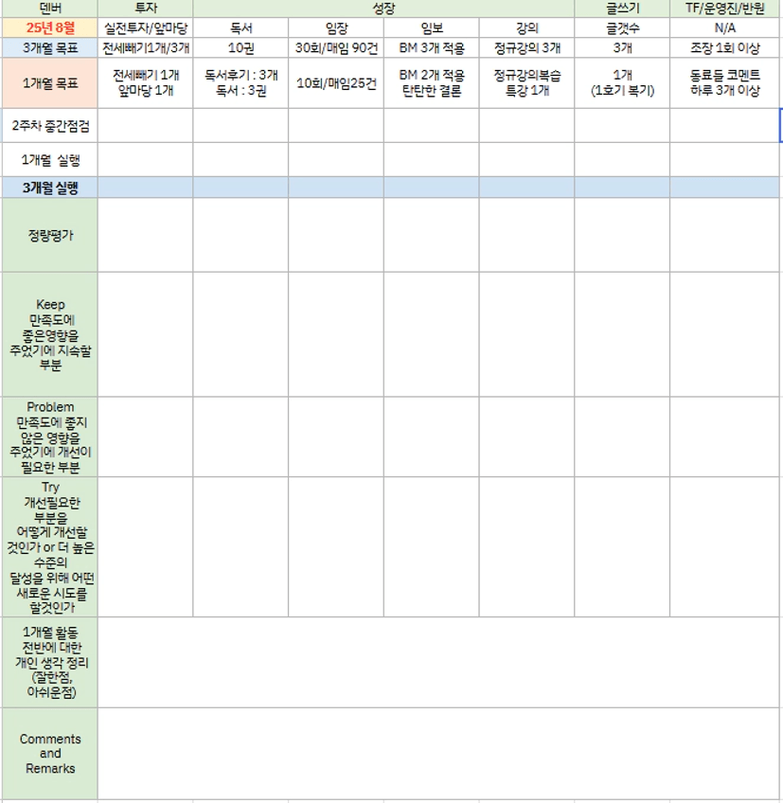This screenshot has width=783, height=803.
Task: Select the '1개월 실행' row label
Action: click(x=49, y=160)
